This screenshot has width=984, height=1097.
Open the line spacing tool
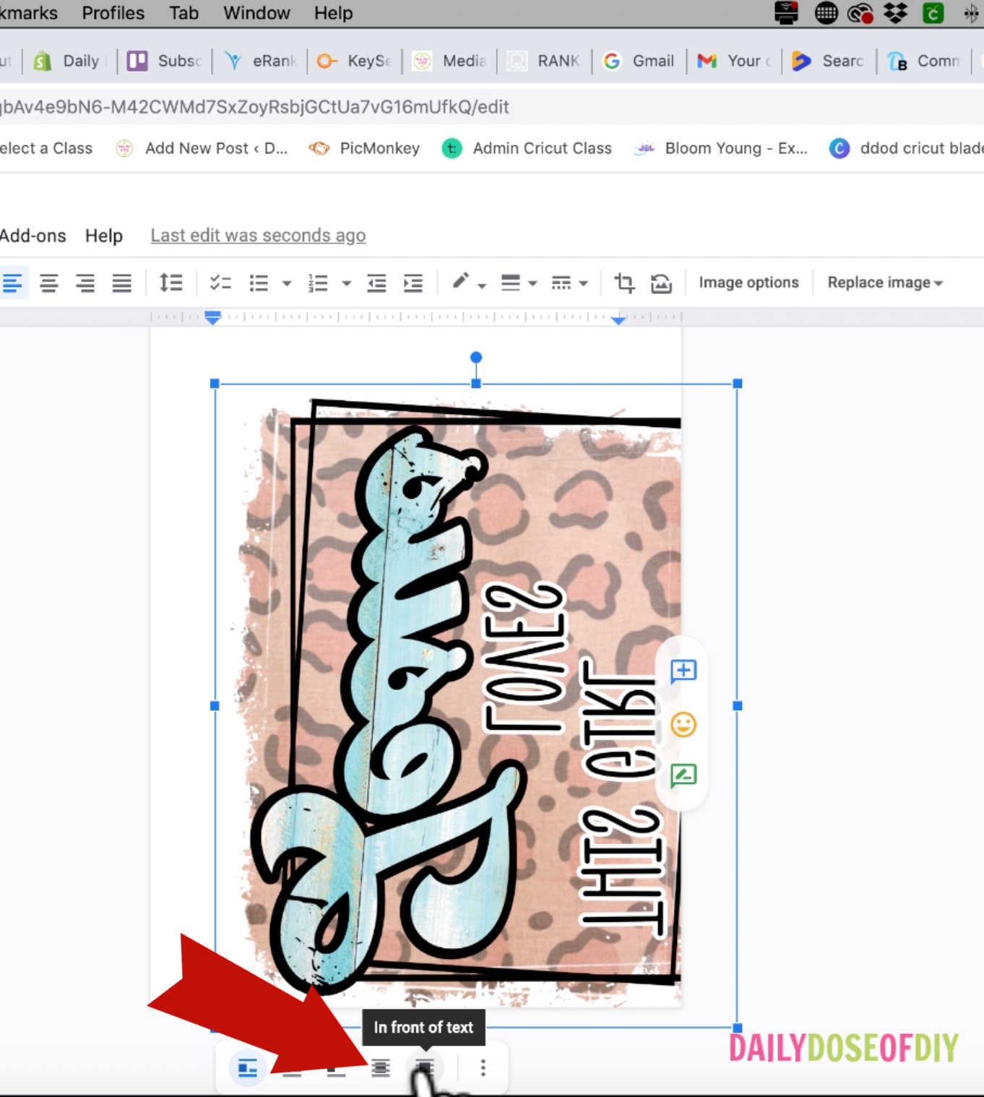tap(171, 283)
